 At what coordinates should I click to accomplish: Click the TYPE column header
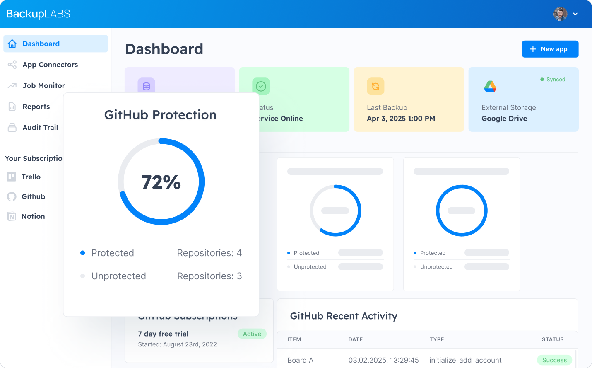(x=437, y=339)
